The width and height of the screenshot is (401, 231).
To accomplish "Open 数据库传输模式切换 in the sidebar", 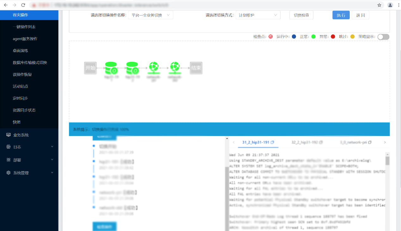I will 30,62.
